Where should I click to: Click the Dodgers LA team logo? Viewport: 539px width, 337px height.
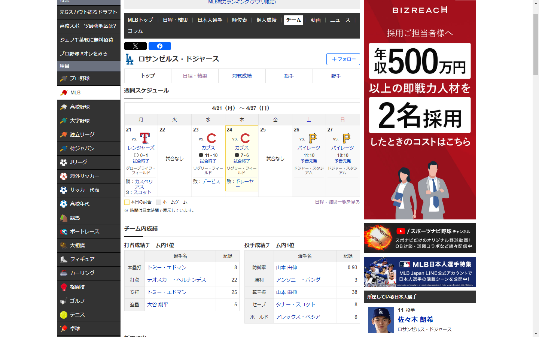click(130, 59)
